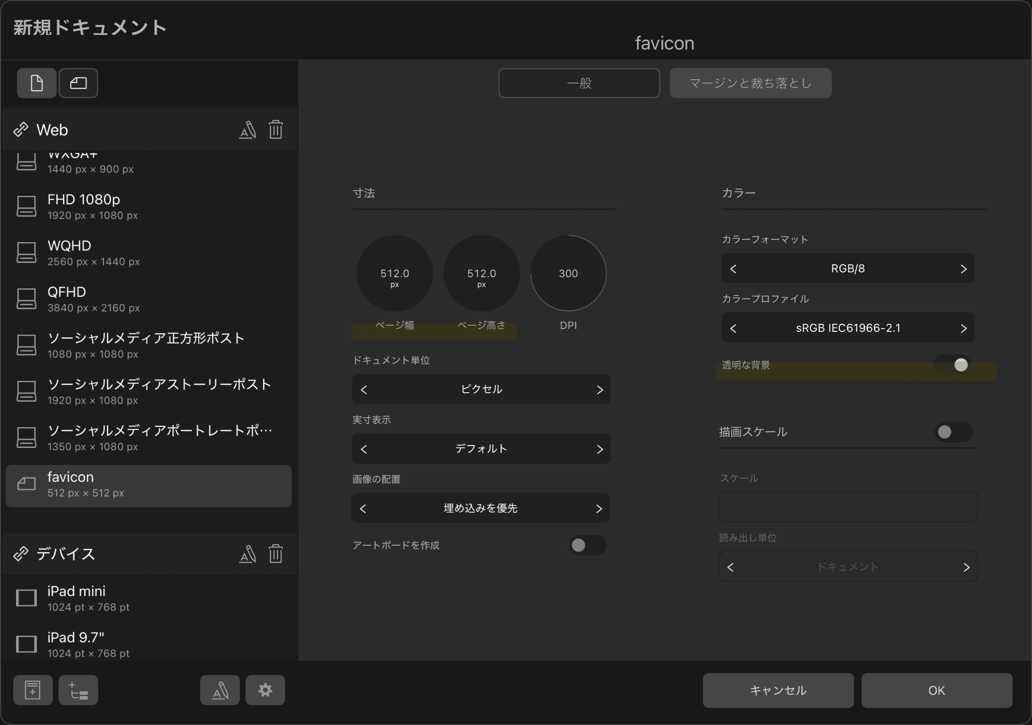This screenshot has height=725, width=1032.
Task: Click the キャンセル button
Action: (x=778, y=690)
